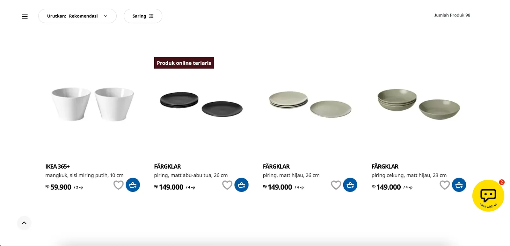View the white bowls product image
Image resolution: width=510 pixels, height=246 pixels.
click(x=93, y=104)
